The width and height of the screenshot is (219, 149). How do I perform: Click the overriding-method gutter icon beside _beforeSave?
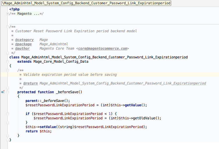coord(3,92)
